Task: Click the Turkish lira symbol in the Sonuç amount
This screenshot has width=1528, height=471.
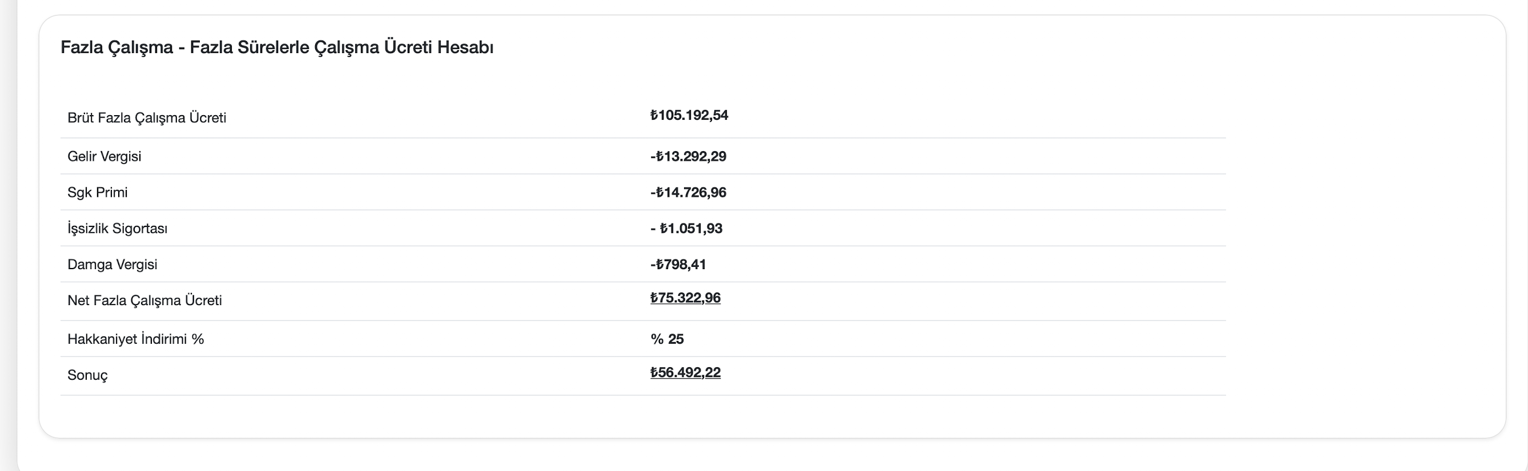Action: pos(654,373)
